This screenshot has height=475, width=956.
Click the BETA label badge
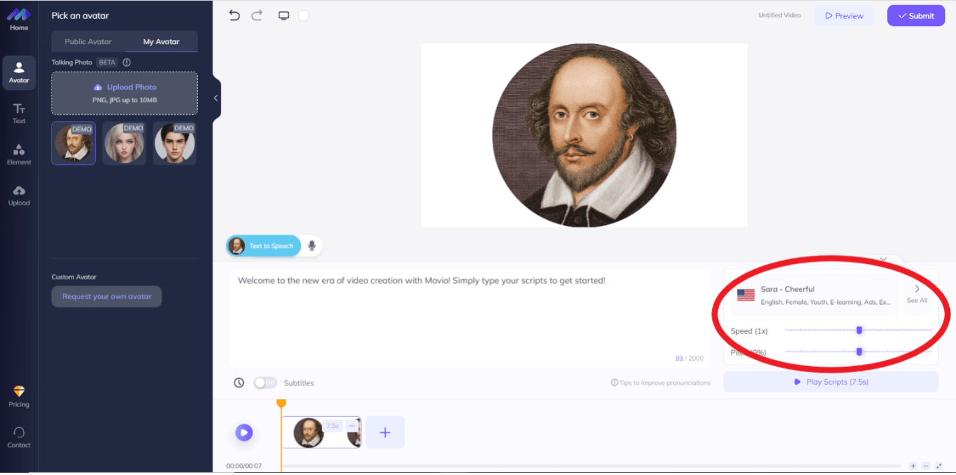[107, 62]
